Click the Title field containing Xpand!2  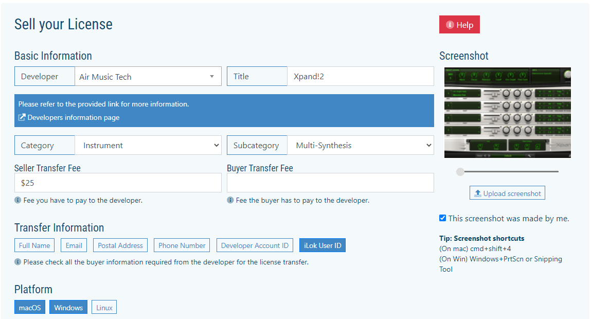tap(361, 76)
